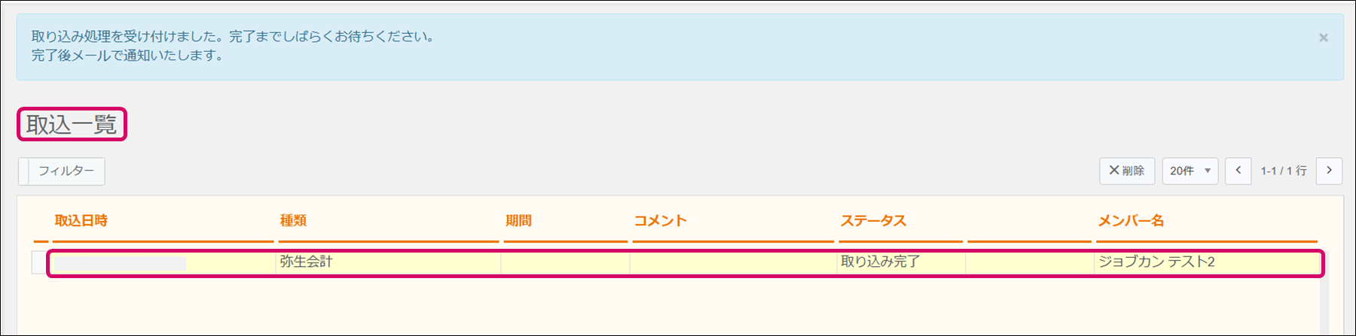Dismiss the import notification banner
Screen dimensions: 1356x336
pyautogui.click(x=1323, y=38)
